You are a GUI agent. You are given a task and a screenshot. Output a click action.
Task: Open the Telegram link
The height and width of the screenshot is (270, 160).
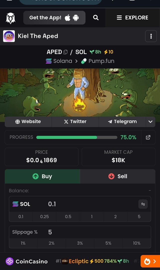click(122, 122)
